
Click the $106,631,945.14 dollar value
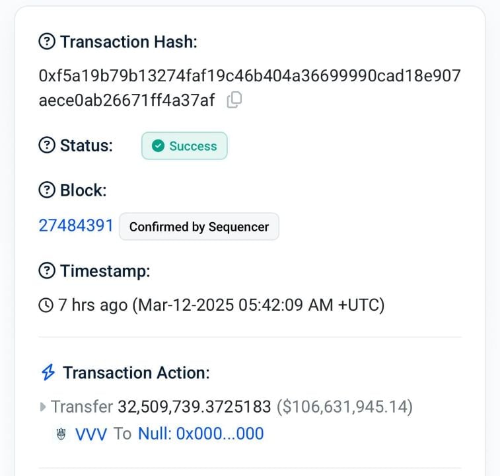pyautogui.click(x=344, y=407)
